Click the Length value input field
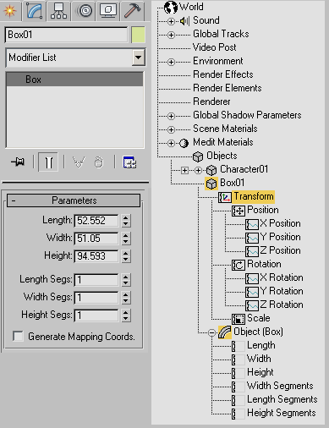This screenshot has width=329, height=428. [x=96, y=221]
